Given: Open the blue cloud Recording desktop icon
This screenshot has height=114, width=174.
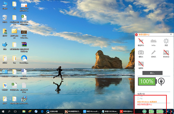Looking at the screenshot, I should [24, 60].
